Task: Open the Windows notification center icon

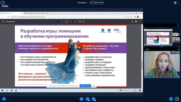Action: (140, 90)
